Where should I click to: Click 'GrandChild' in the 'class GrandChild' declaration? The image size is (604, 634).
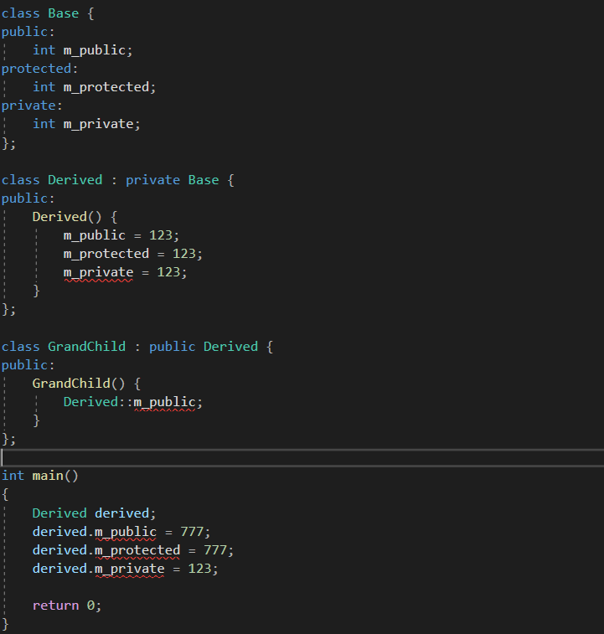86,347
